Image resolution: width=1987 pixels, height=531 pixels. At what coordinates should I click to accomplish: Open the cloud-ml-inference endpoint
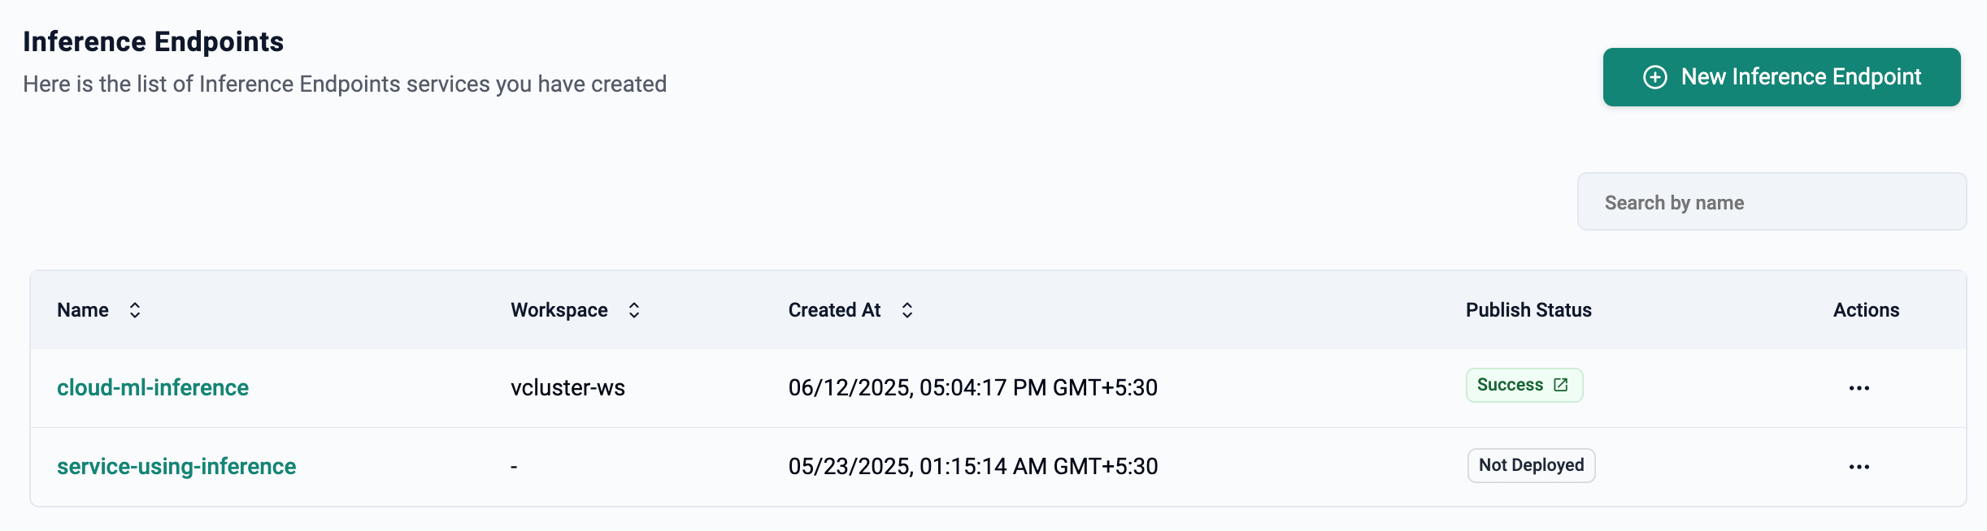coord(153,387)
